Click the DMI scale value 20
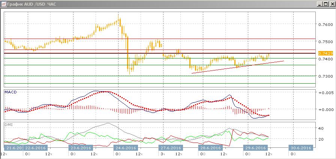 point(321,139)
